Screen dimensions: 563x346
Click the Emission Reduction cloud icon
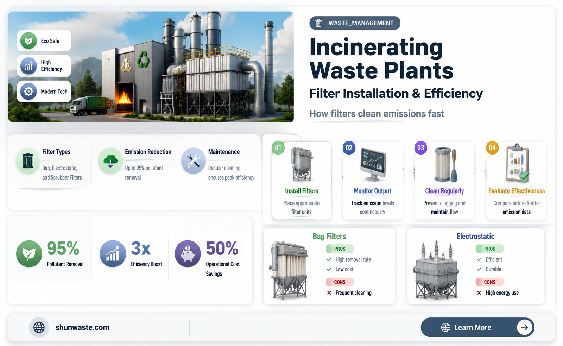110,161
